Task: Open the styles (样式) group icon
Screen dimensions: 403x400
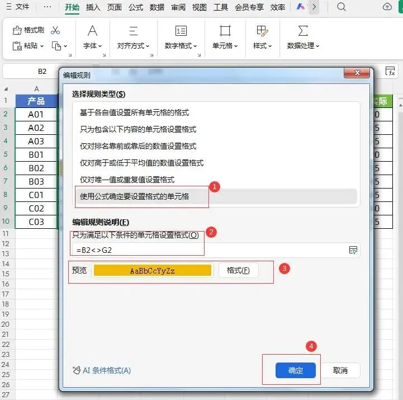Action: (x=262, y=31)
